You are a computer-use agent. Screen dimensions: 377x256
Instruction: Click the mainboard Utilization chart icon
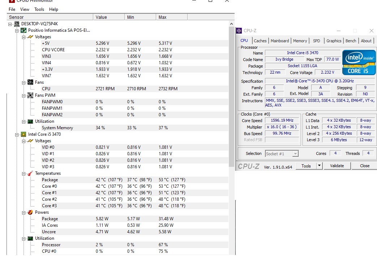30,121
